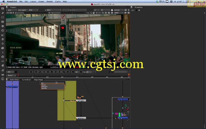Open the Other nodes toolbar menu
Viewport: 206px width, 129px height.
coord(3,75)
